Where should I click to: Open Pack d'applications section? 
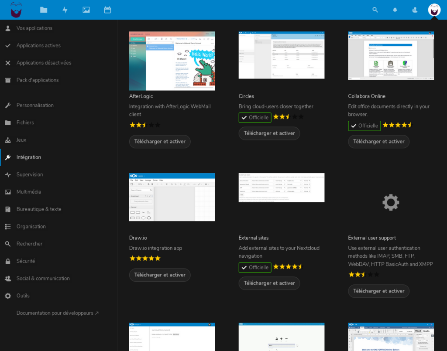[58, 80]
